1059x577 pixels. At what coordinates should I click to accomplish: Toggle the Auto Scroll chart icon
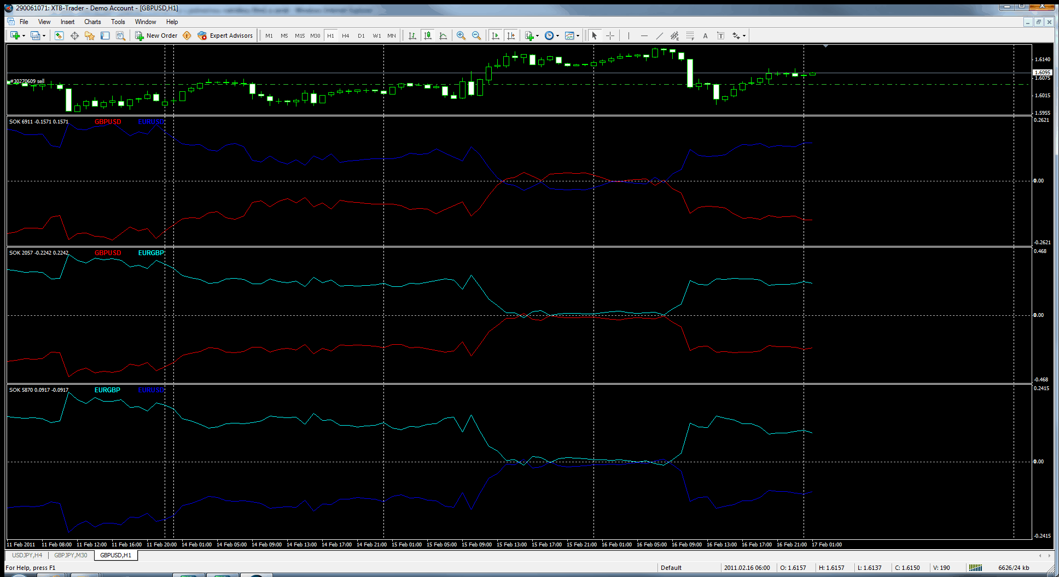[496, 36]
